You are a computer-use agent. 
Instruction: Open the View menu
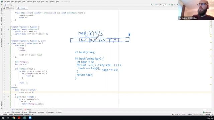click(x=12, y=2)
